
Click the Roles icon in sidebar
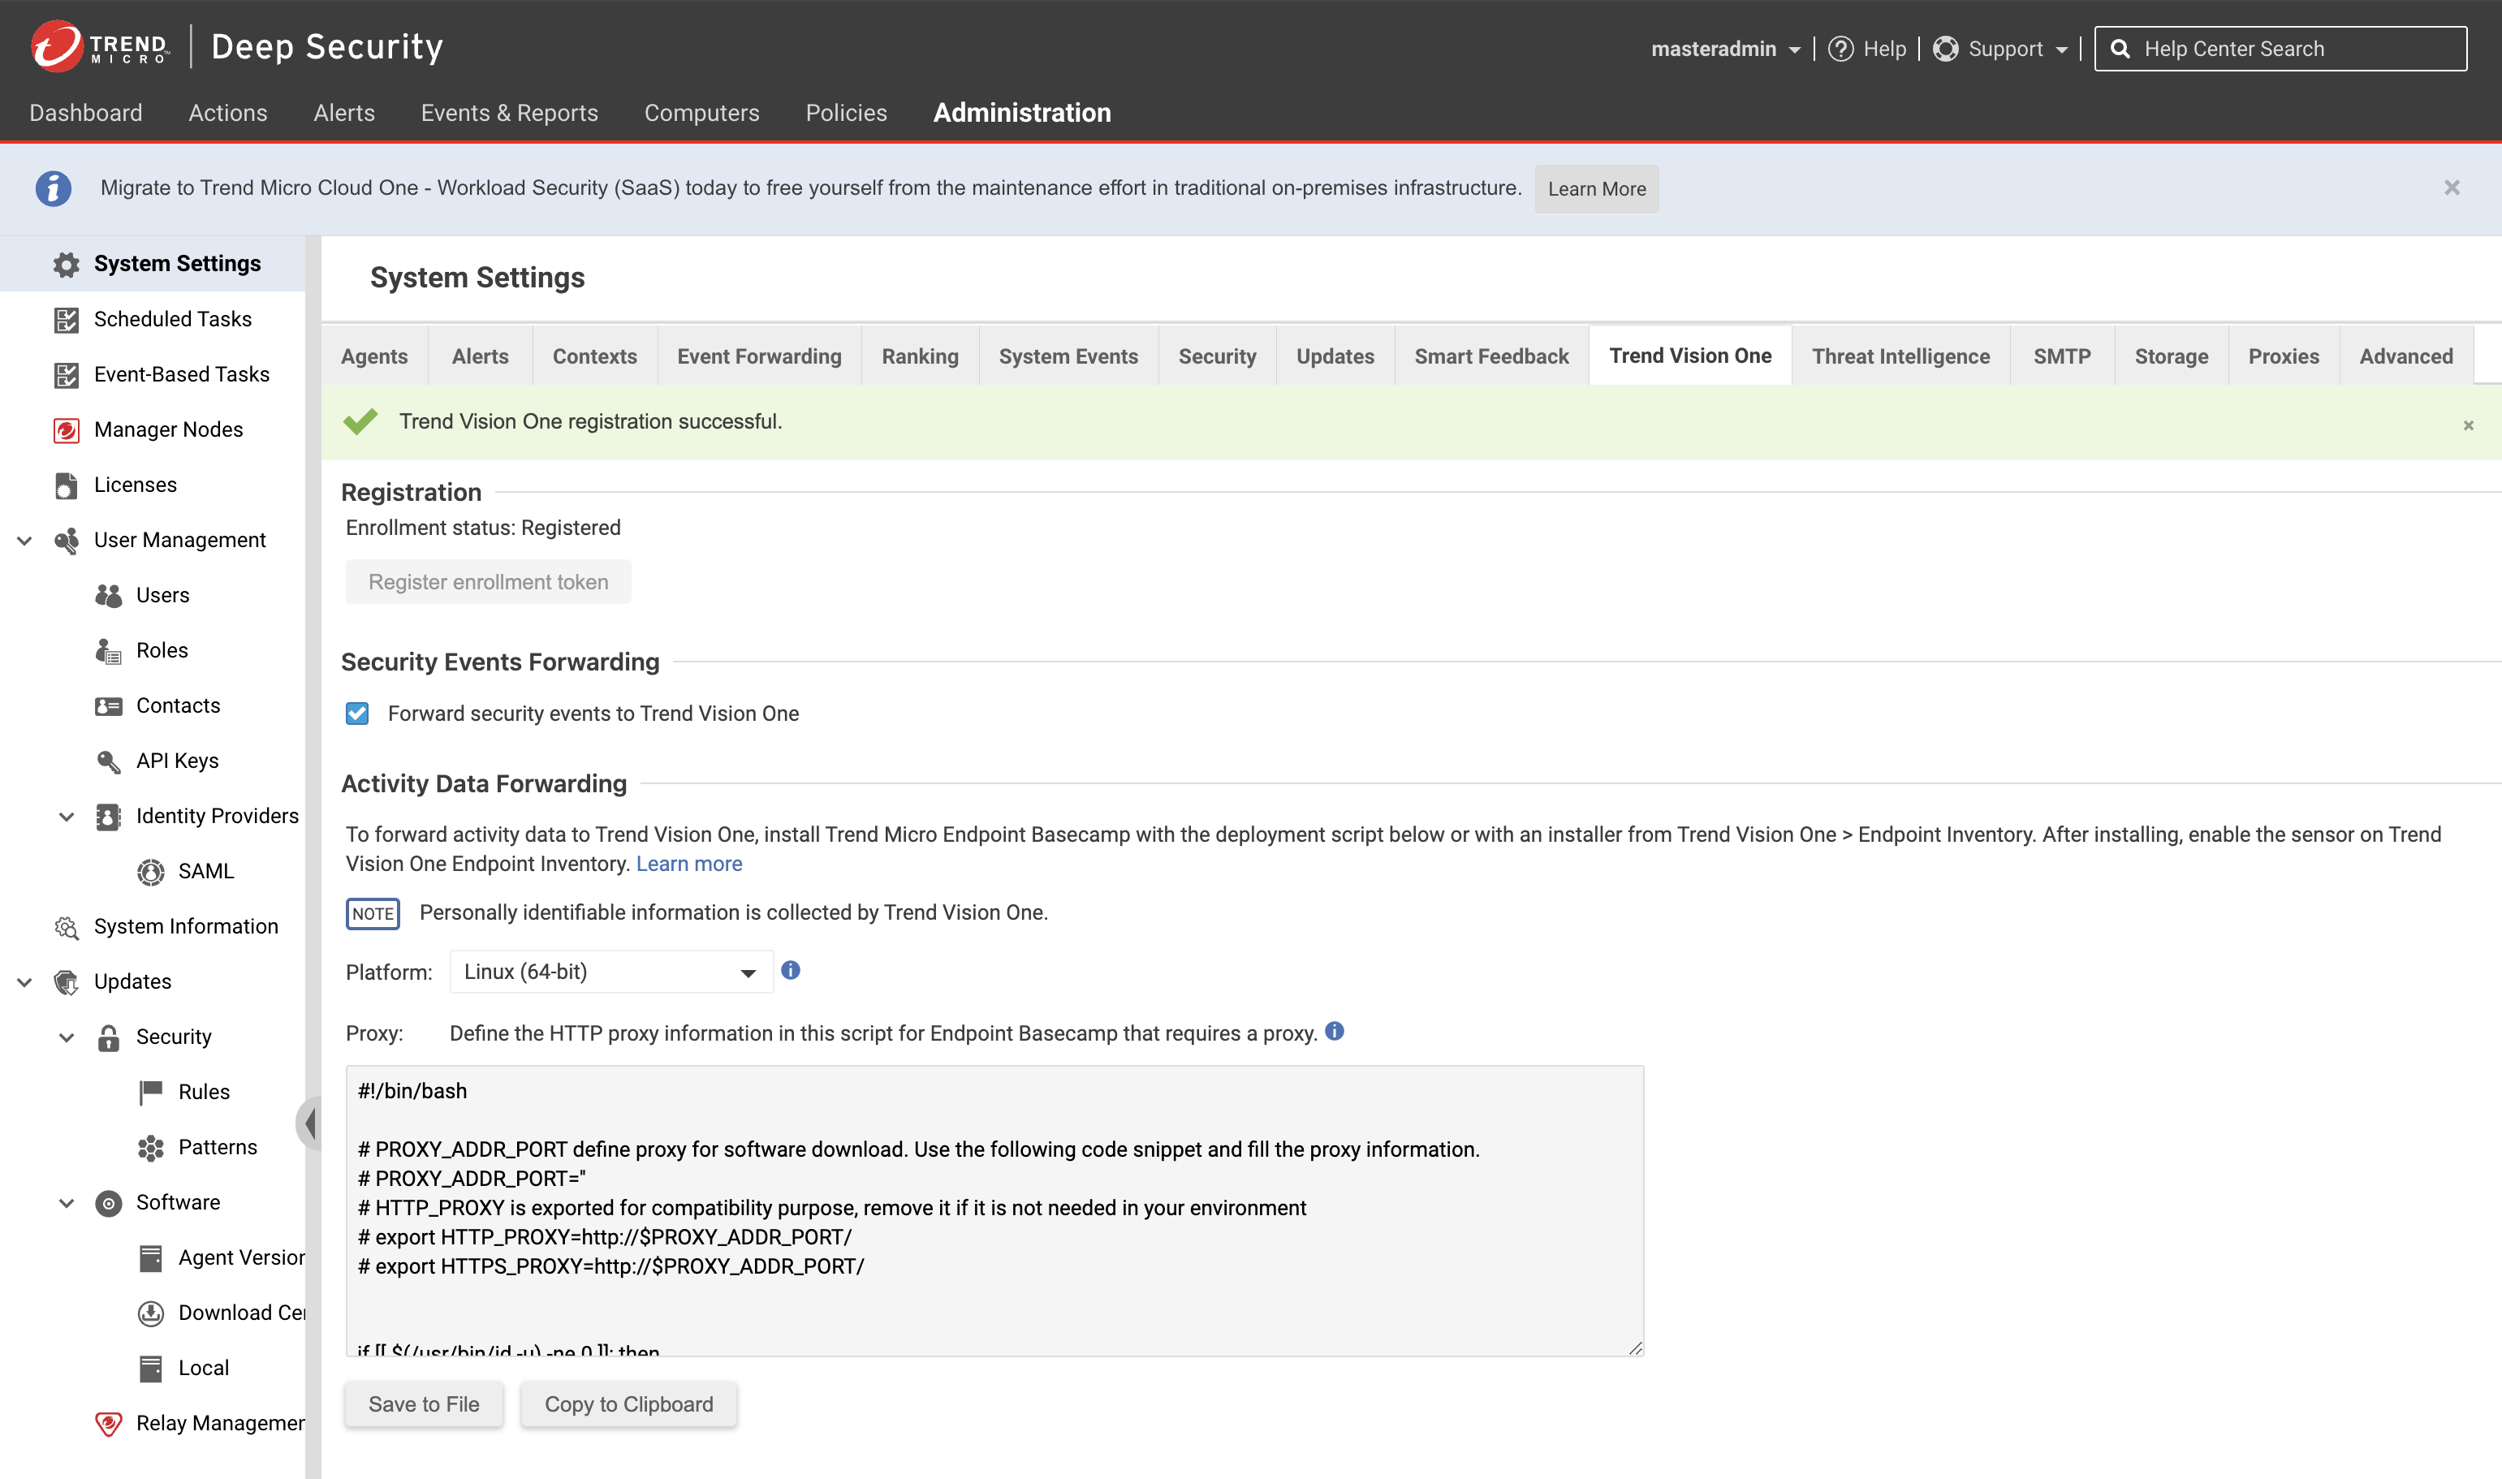tap(109, 651)
